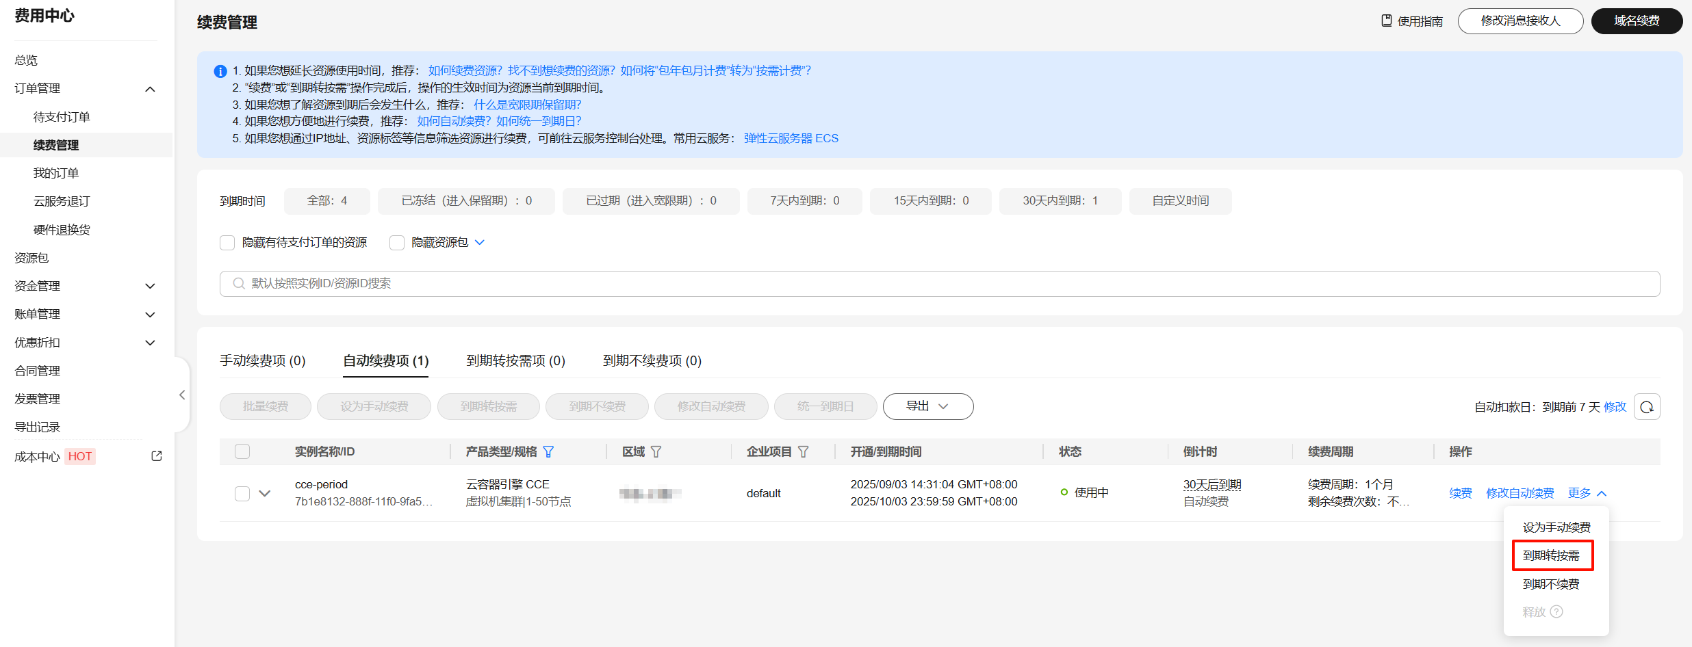Enable 隐藏有待支付订单的资源 checkbox
Viewport: 1692px width, 647px height.
[x=227, y=243]
